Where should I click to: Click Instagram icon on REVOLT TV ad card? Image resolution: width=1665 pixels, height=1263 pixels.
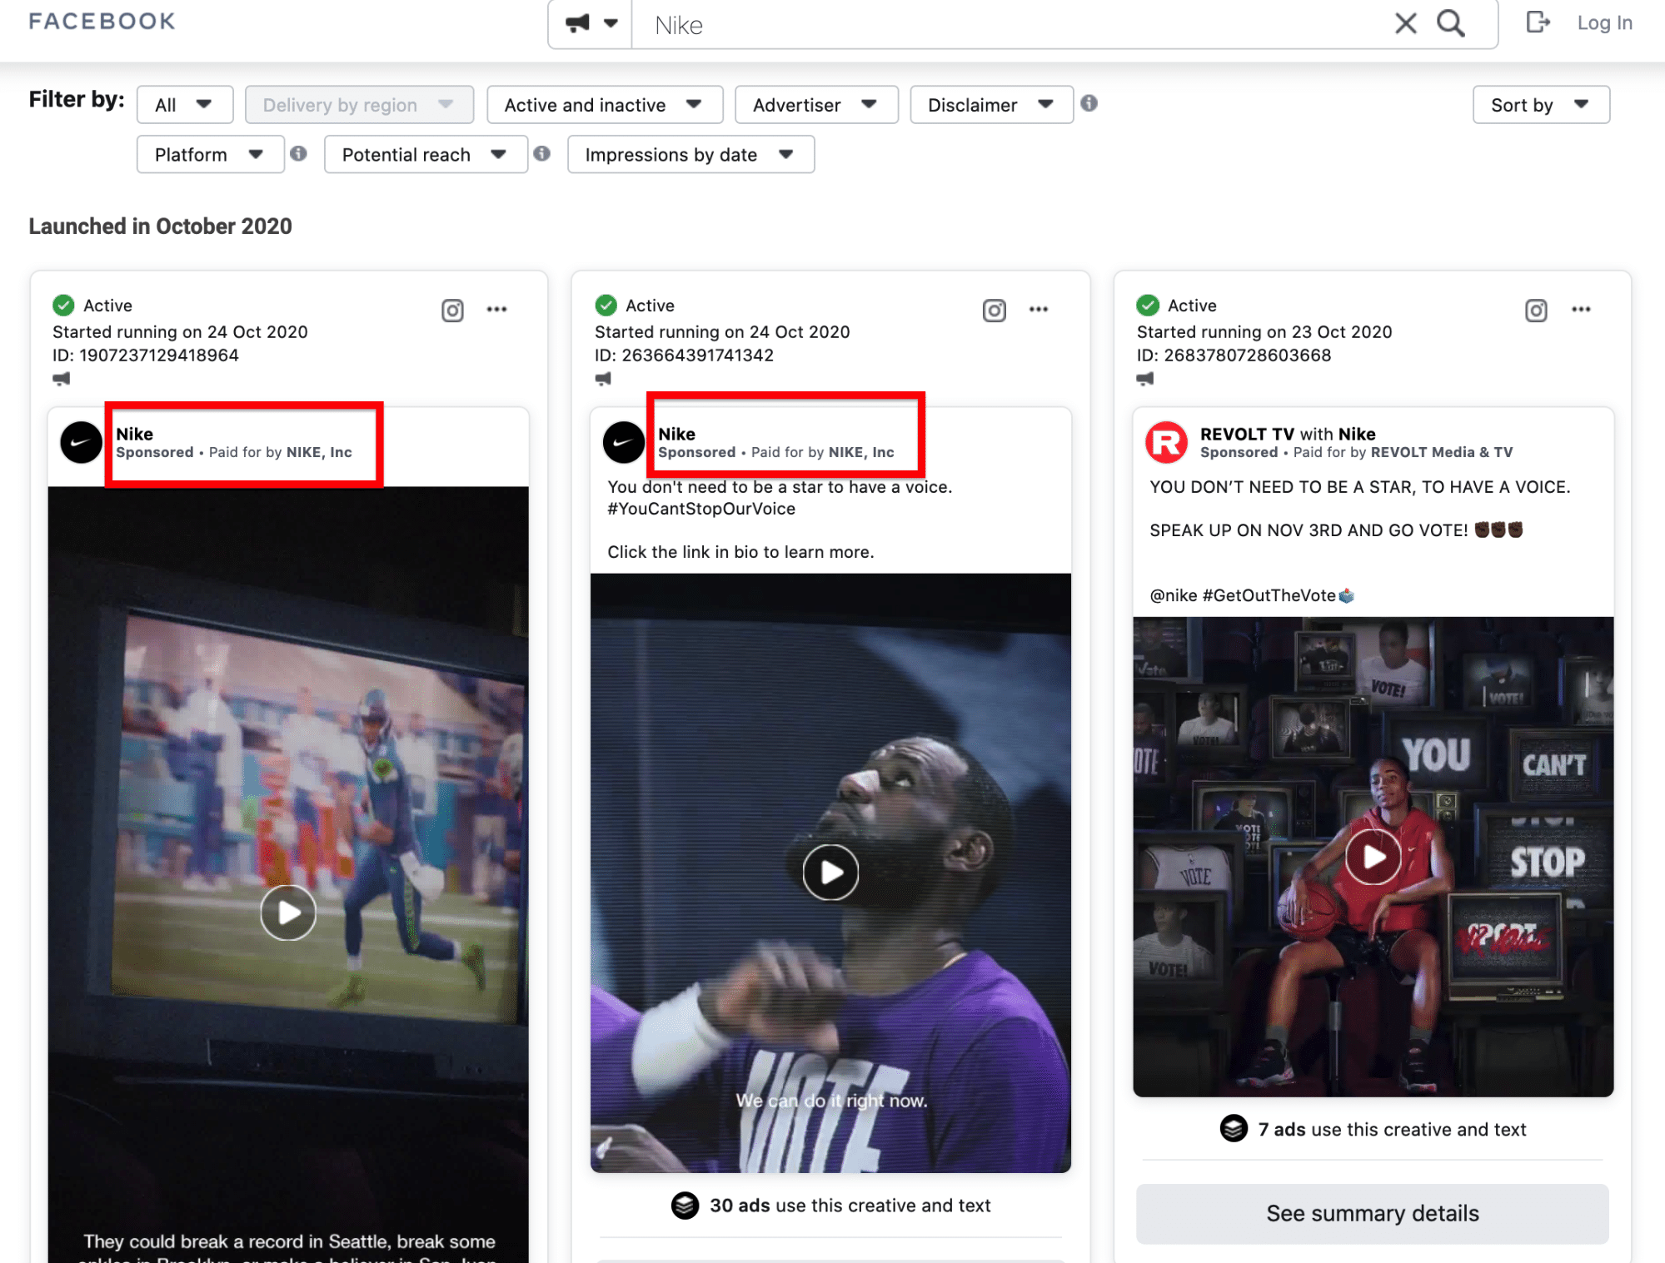[1536, 311]
